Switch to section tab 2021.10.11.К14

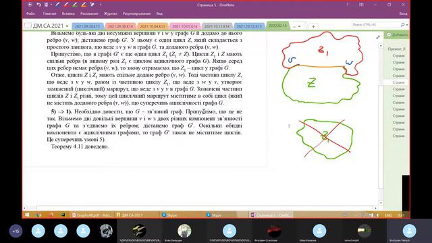pos(217,26)
